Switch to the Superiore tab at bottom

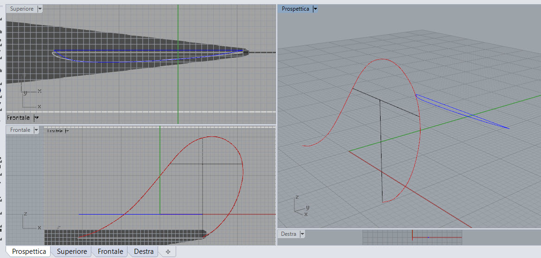point(71,252)
